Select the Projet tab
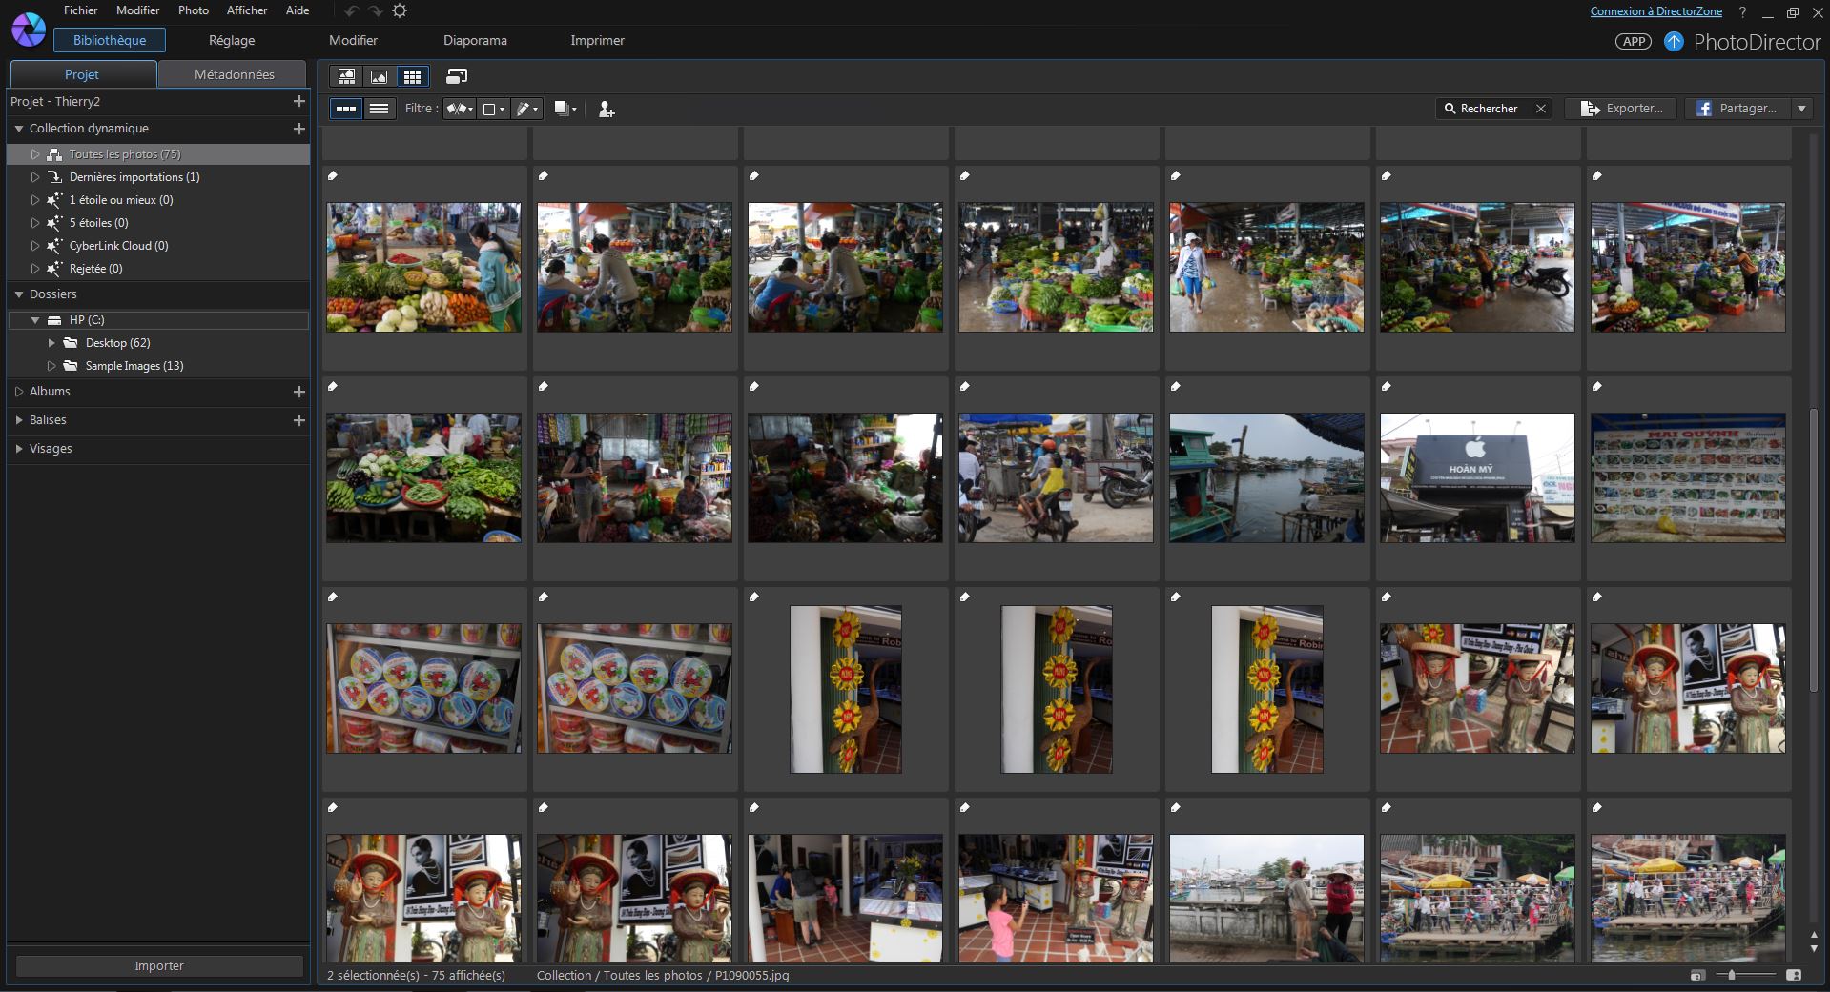This screenshot has width=1830, height=992. 82,74
